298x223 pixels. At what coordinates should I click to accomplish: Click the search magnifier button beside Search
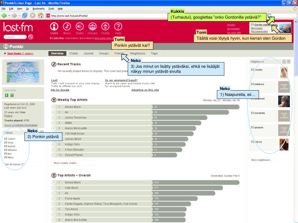tap(31, 37)
